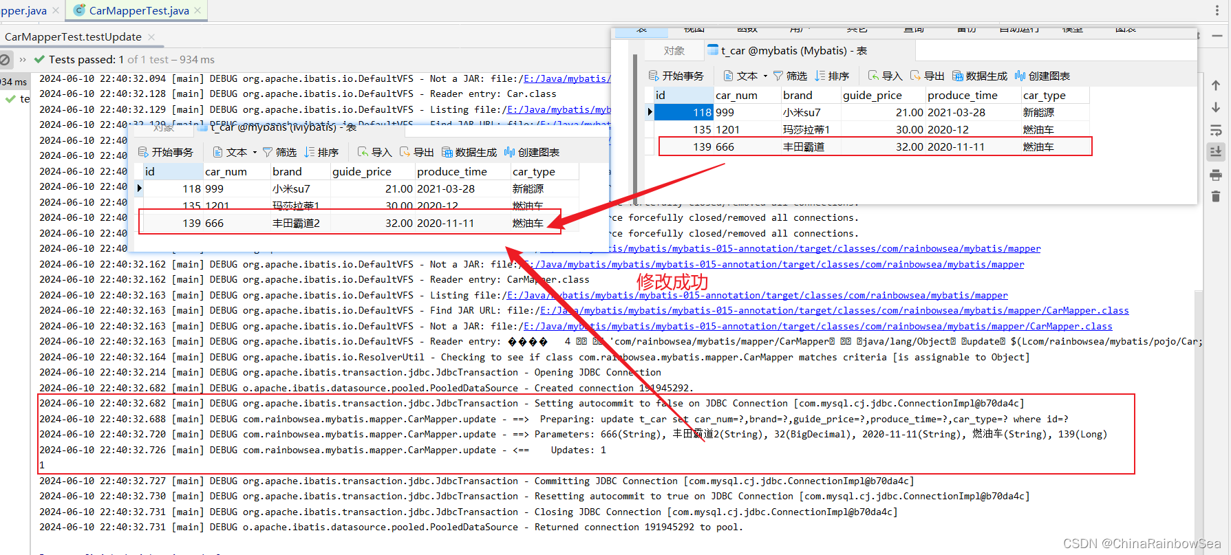Click brand column header in right Navicat table
The width and height of the screenshot is (1231, 555).
[811, 95]
